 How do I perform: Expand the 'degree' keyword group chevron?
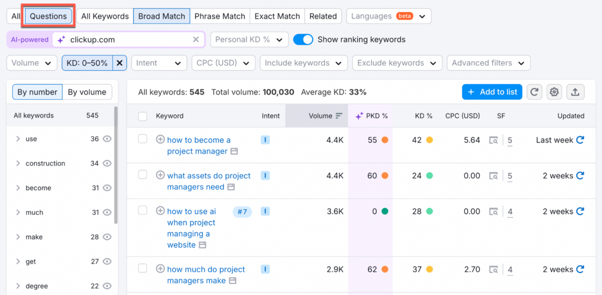coord(18,286)
